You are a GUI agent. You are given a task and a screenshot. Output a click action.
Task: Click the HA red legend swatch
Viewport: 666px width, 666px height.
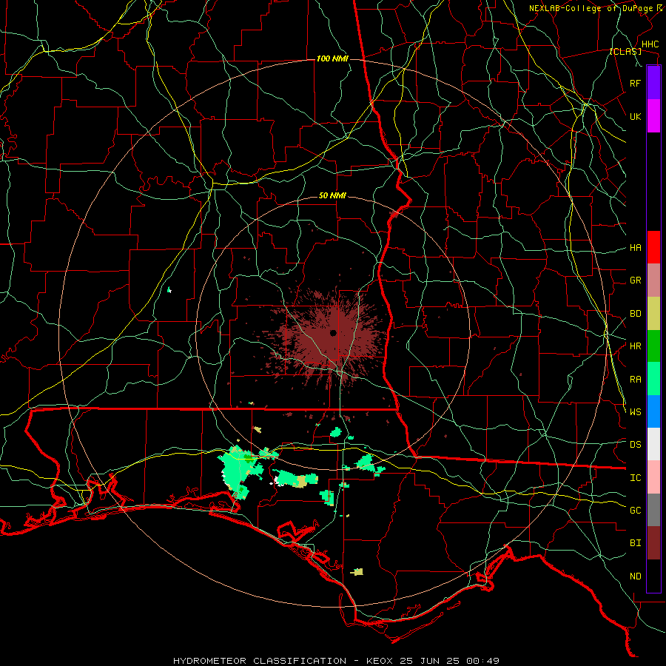tap(653, 247)
